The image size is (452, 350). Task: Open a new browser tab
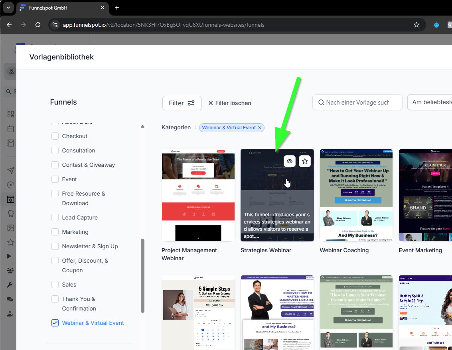117,8
